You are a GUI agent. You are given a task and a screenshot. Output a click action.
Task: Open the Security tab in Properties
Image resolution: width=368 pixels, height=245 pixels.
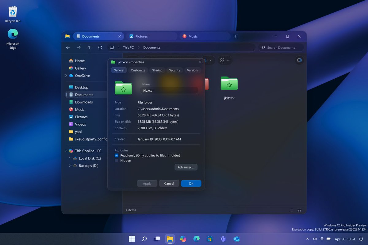click(174, 70)
